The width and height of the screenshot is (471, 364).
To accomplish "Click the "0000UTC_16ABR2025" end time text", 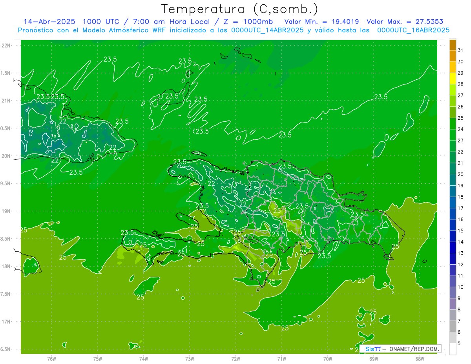I will coord(413,30).
